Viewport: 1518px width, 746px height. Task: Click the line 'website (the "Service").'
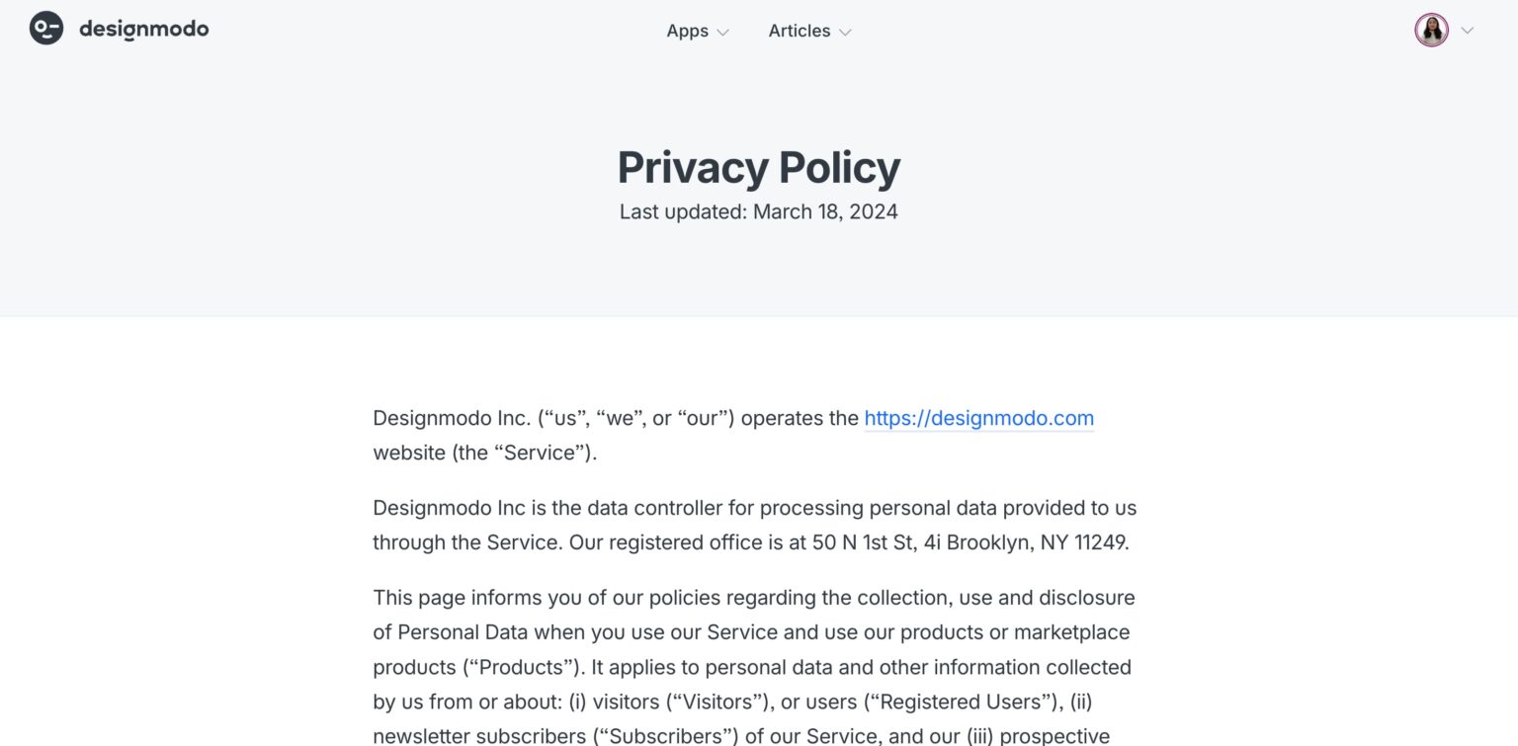[x=485, y=453]
